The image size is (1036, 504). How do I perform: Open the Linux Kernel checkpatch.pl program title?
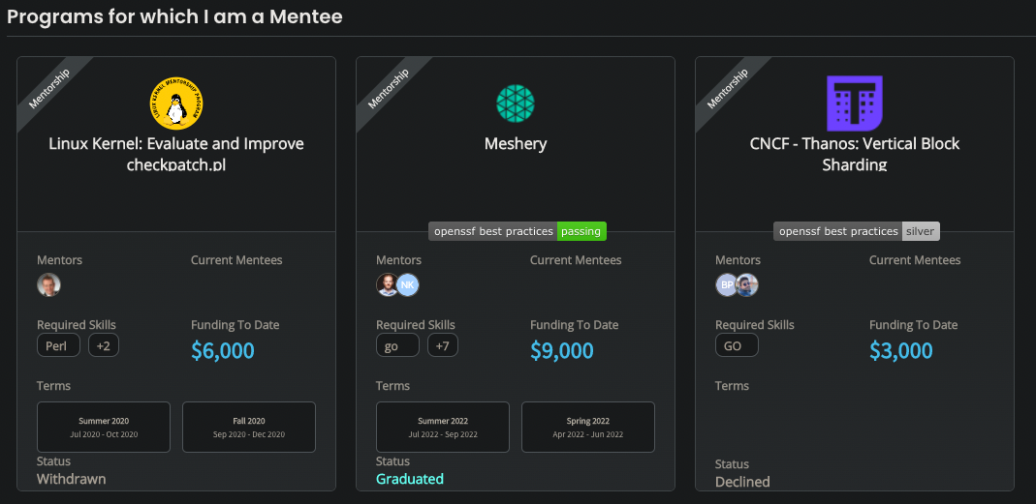click(x=176, y=154)
